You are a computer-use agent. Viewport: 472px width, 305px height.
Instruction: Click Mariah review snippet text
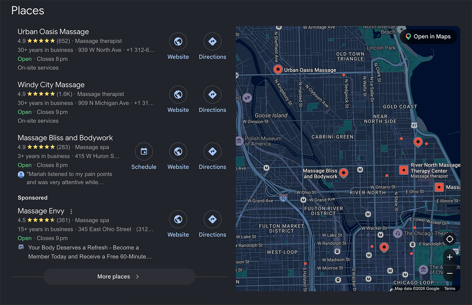(70, 178)
